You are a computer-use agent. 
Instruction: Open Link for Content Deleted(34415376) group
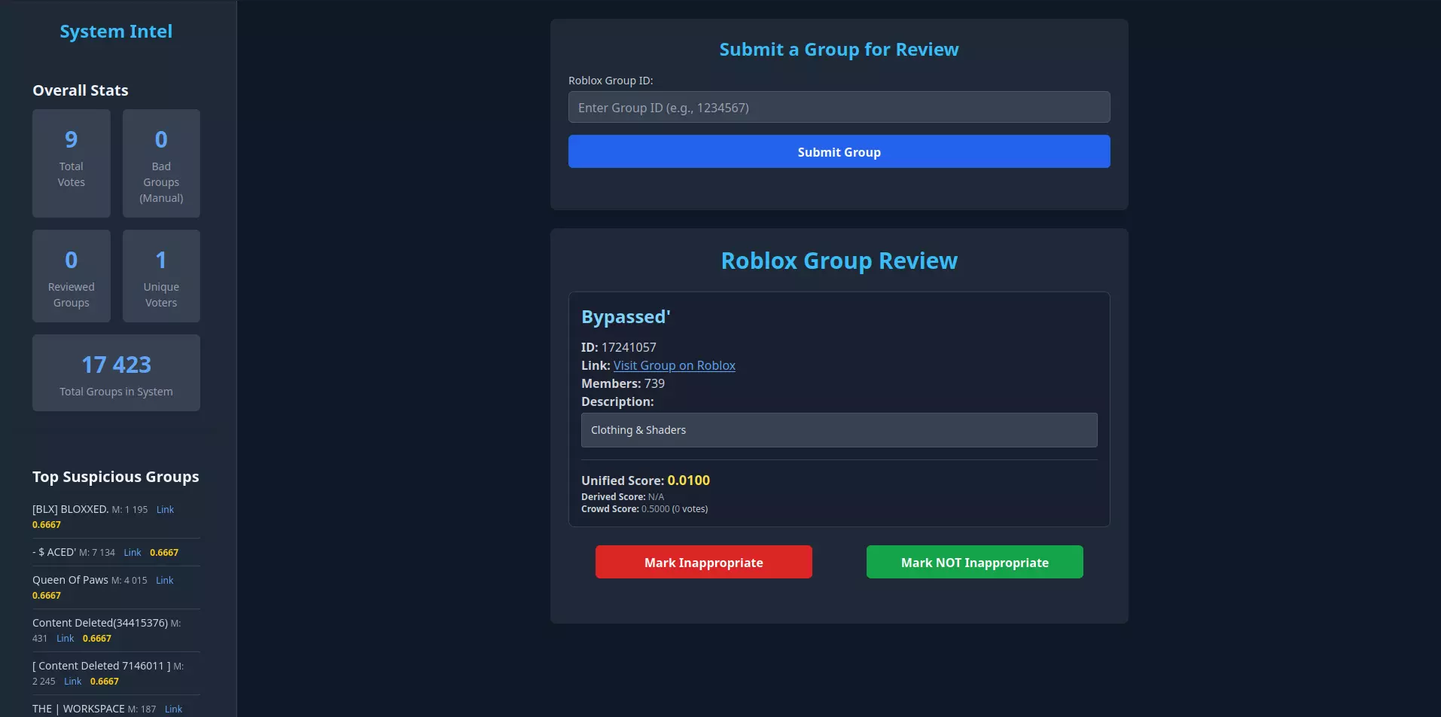pos(65,639)
